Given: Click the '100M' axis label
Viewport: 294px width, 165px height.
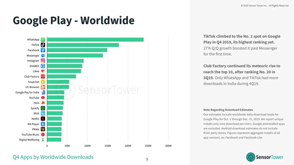Looking at the screenshot, I should coord(87,146).
